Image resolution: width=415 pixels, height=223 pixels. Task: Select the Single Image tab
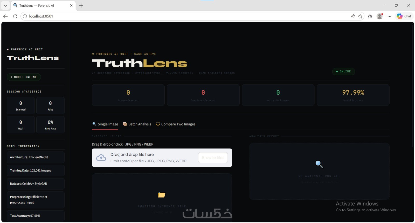[x=105, y=124]
